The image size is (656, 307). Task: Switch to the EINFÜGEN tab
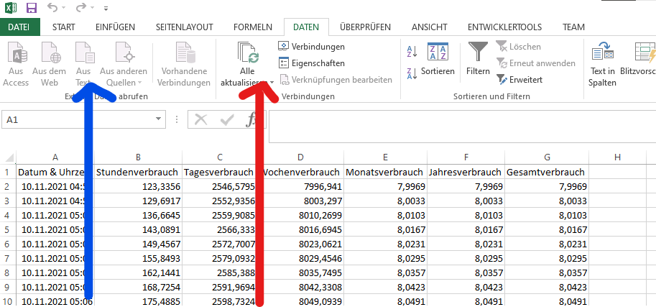click(x=115, y=27)
